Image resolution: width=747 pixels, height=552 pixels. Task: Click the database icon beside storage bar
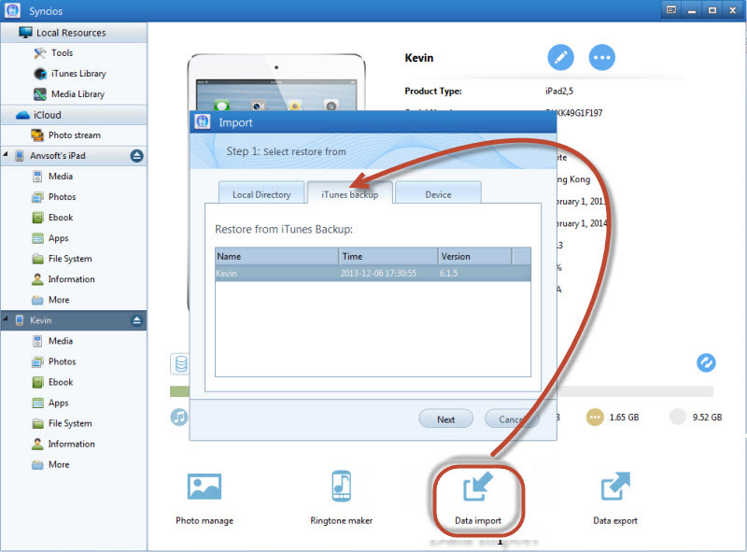click(180, 363)
